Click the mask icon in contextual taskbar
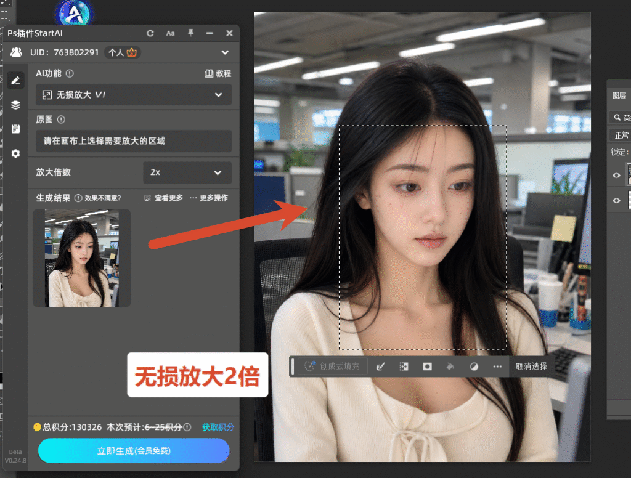Screen dimensions: 631x478 pyautogui.click(x=428, y=366)
